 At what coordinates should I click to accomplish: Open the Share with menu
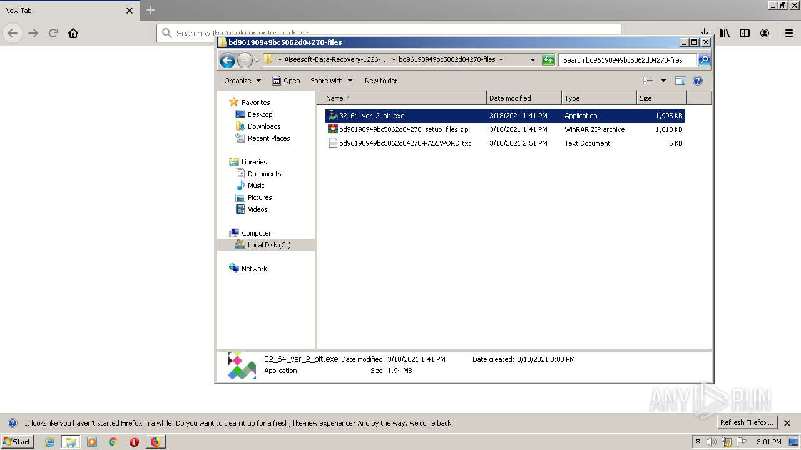331,81
